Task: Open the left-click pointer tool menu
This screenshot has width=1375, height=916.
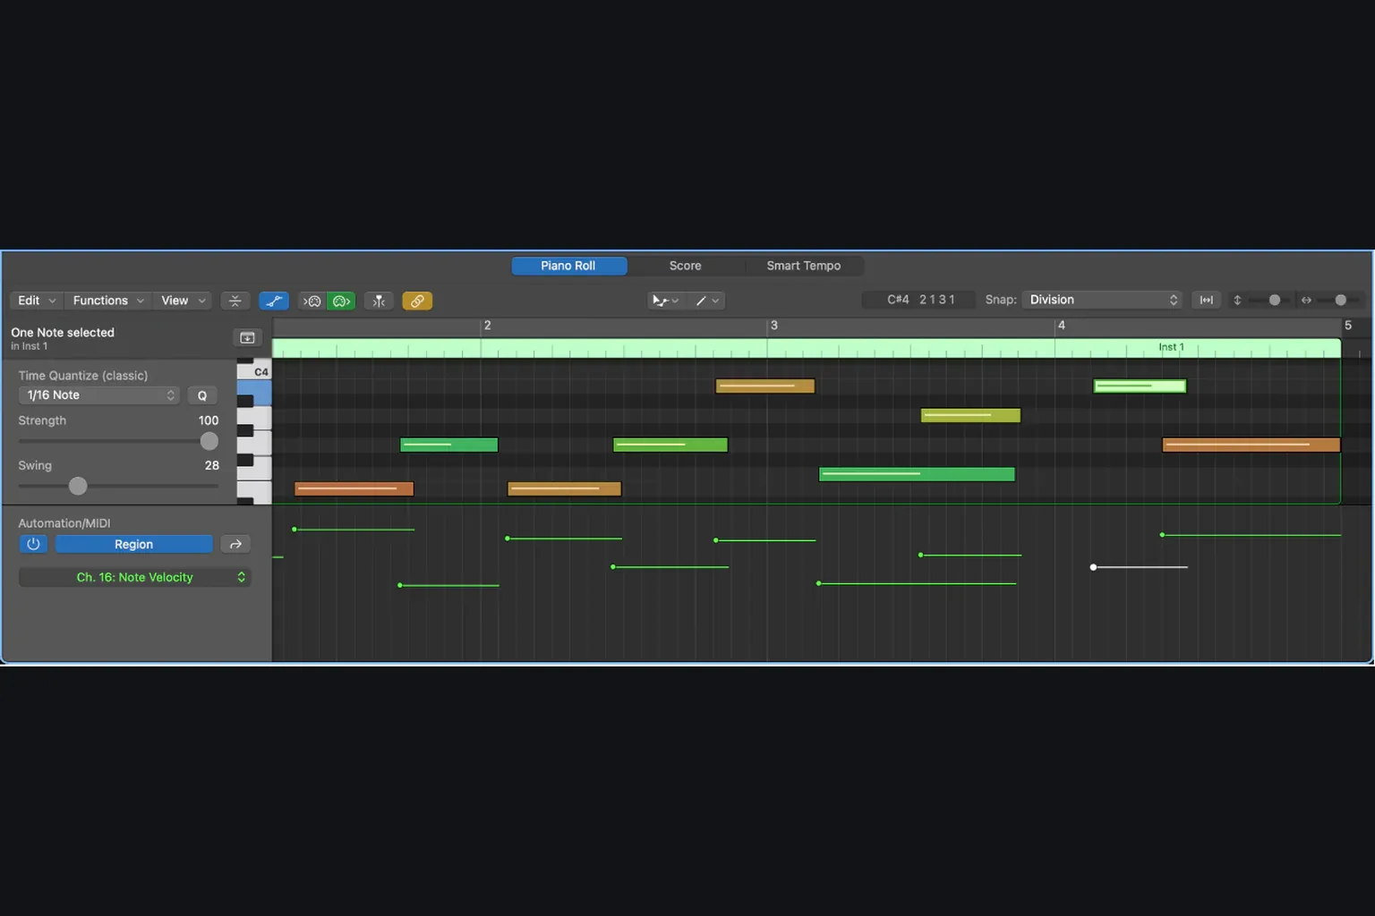Action: pos(665,301)
